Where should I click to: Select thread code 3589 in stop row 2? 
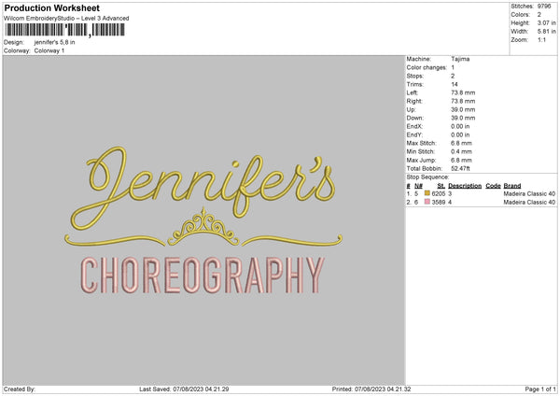tap(440, 202)
